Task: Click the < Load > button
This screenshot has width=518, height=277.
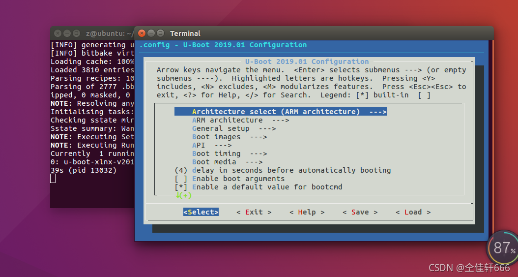Action: [413, 212]
